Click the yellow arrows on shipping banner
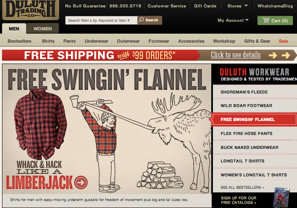The image size is (297, 208). pyautogui.click(x=279, y=55)
